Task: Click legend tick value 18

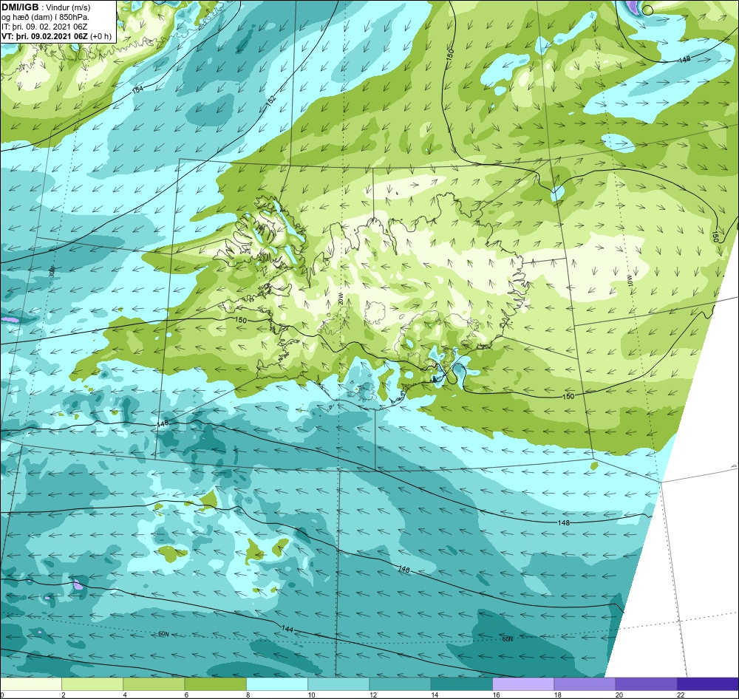Action: pyautogui.click(x=557, y=695)
